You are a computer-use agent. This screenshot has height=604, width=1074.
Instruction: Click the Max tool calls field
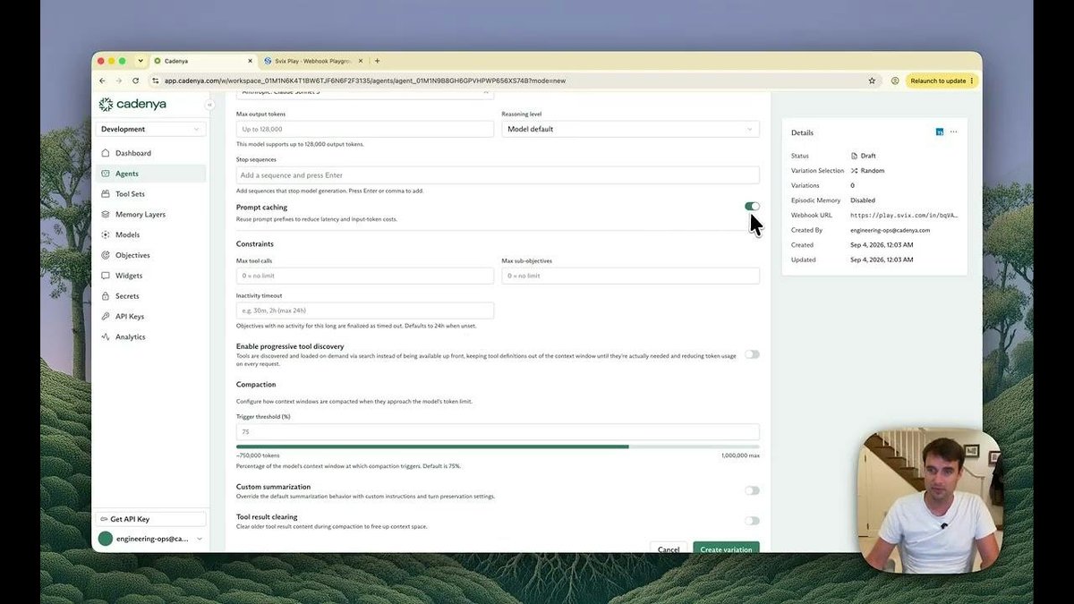[365, 276]
